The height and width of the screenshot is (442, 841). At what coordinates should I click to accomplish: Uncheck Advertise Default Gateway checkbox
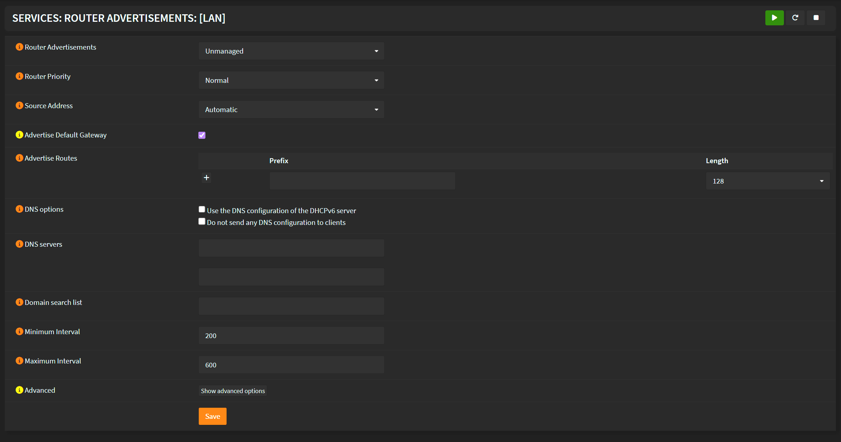[x=202, y=135]
